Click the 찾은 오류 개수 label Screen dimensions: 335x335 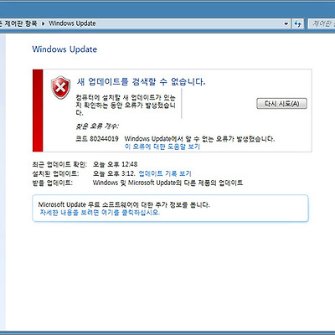coord(97,126)
